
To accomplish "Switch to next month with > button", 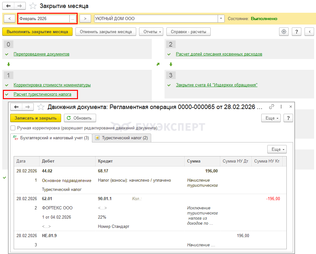I will click(85, 19).
